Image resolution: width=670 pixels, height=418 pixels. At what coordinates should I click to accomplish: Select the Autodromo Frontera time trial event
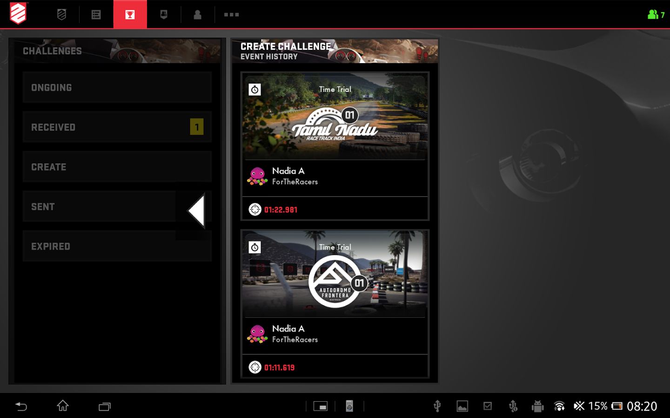point(335,275)
